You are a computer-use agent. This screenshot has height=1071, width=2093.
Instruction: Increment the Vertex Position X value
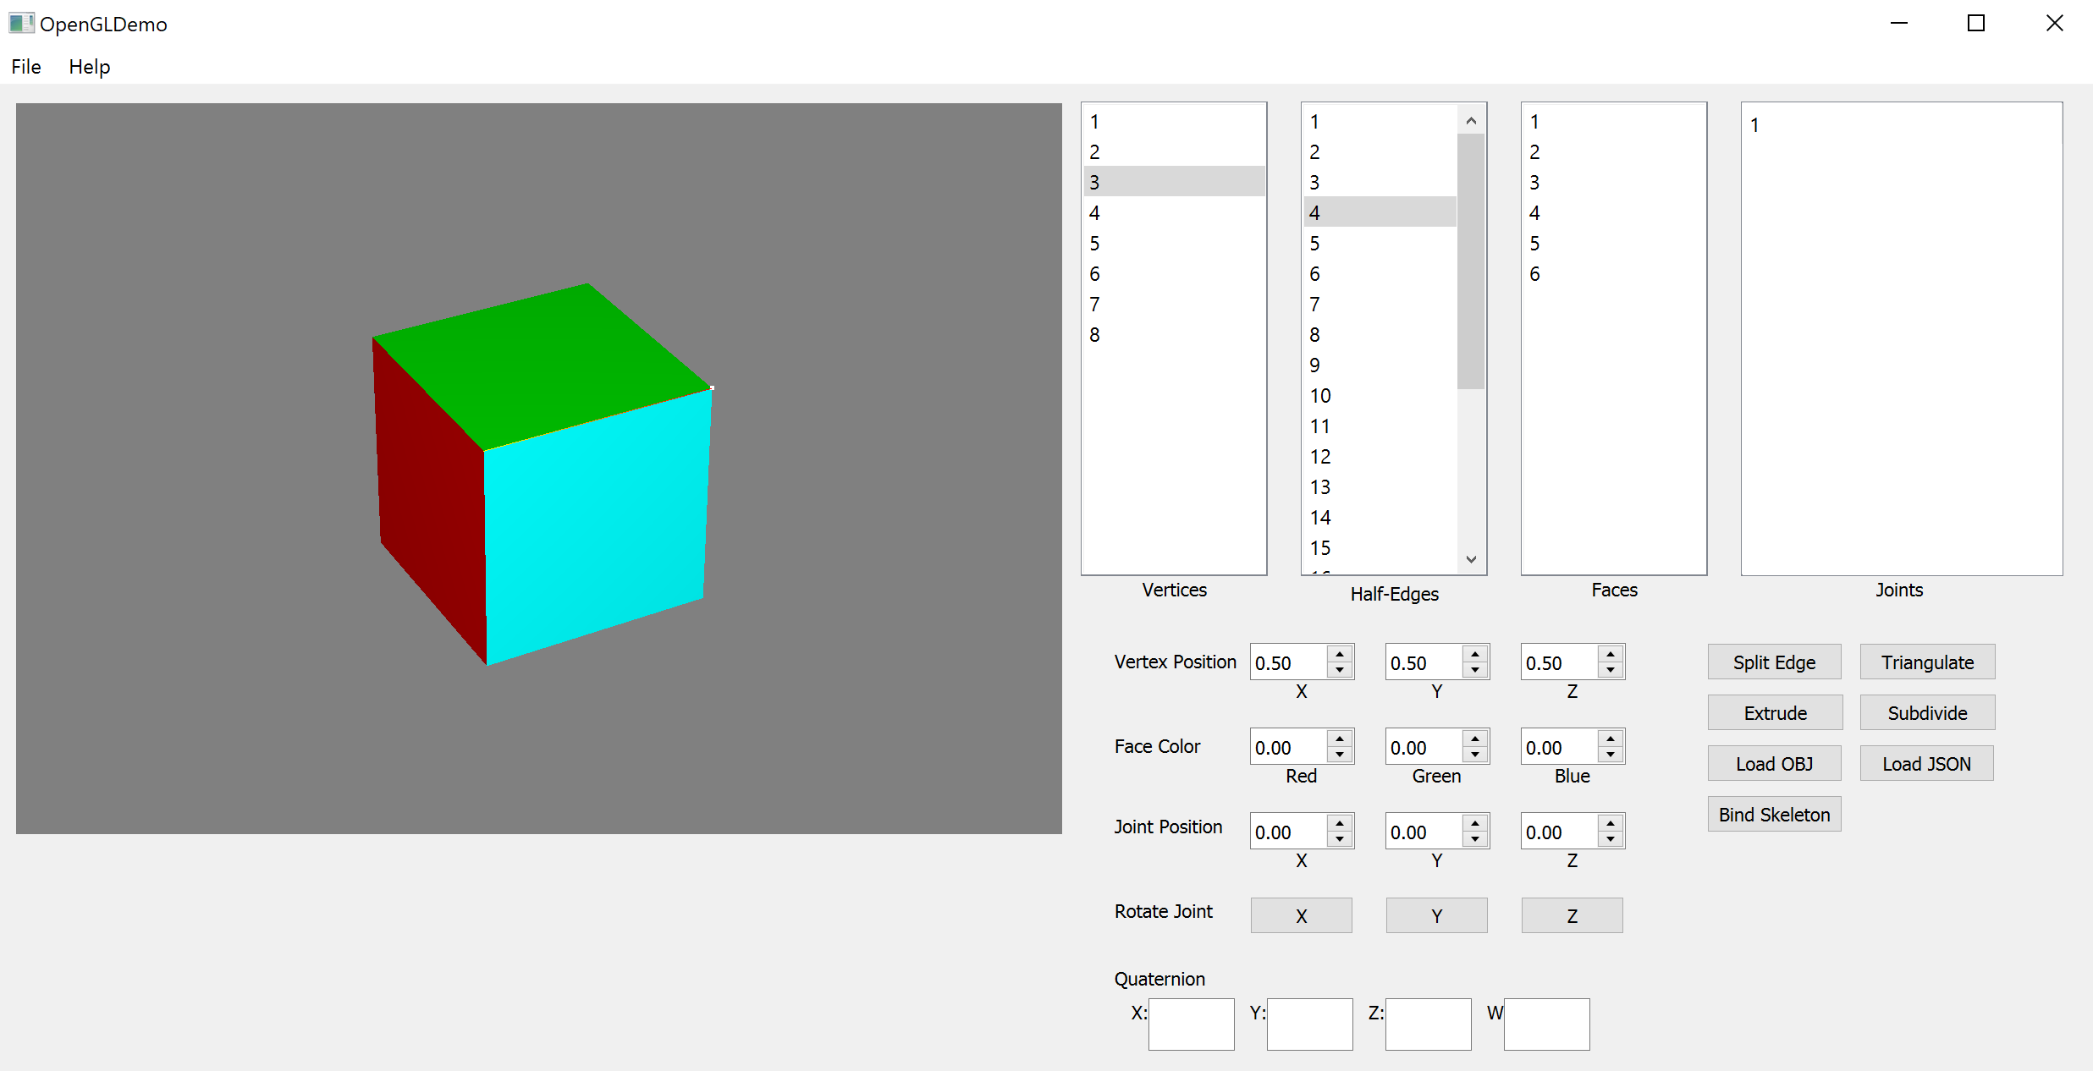pos(1340,654)
